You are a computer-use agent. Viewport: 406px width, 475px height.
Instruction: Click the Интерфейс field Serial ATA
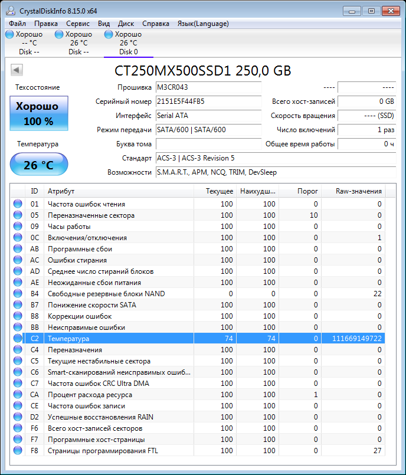[208, 116]
